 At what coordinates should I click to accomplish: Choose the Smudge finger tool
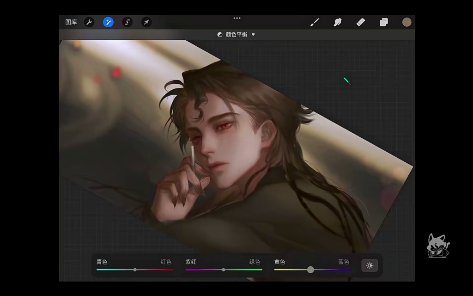(x=338, y=22)
